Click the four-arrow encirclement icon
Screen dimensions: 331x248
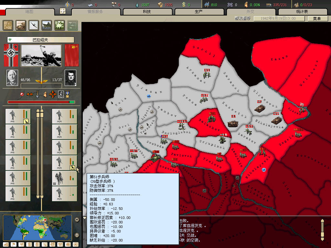[53, 94]
